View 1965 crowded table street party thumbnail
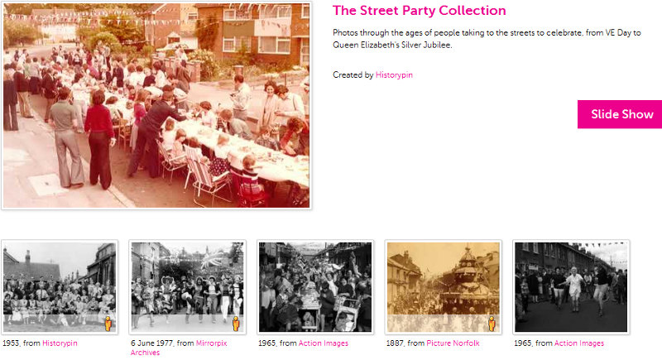This screenshot has height=360, width=662. click(x=315, y=287)
